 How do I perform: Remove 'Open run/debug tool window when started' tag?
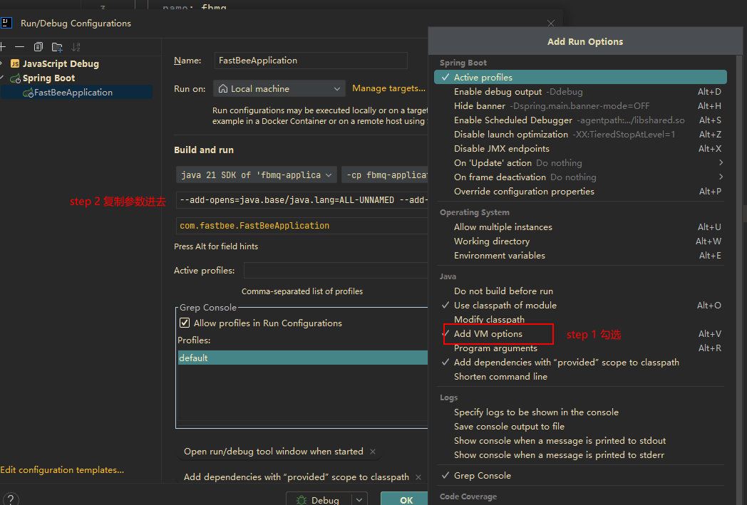[x=373, y=452]
